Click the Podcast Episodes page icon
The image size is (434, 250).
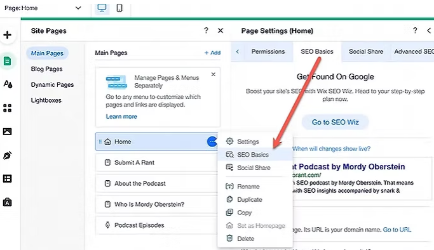tap(107, 225)
